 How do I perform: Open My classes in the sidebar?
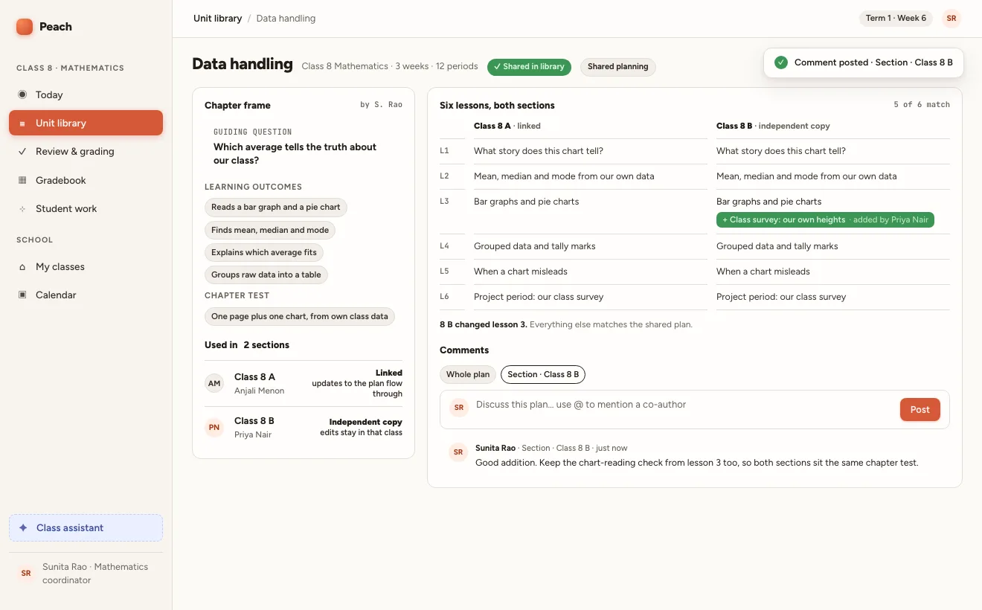(86, 267)
